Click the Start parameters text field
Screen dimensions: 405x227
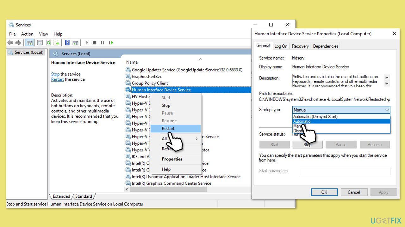point(345,171)
